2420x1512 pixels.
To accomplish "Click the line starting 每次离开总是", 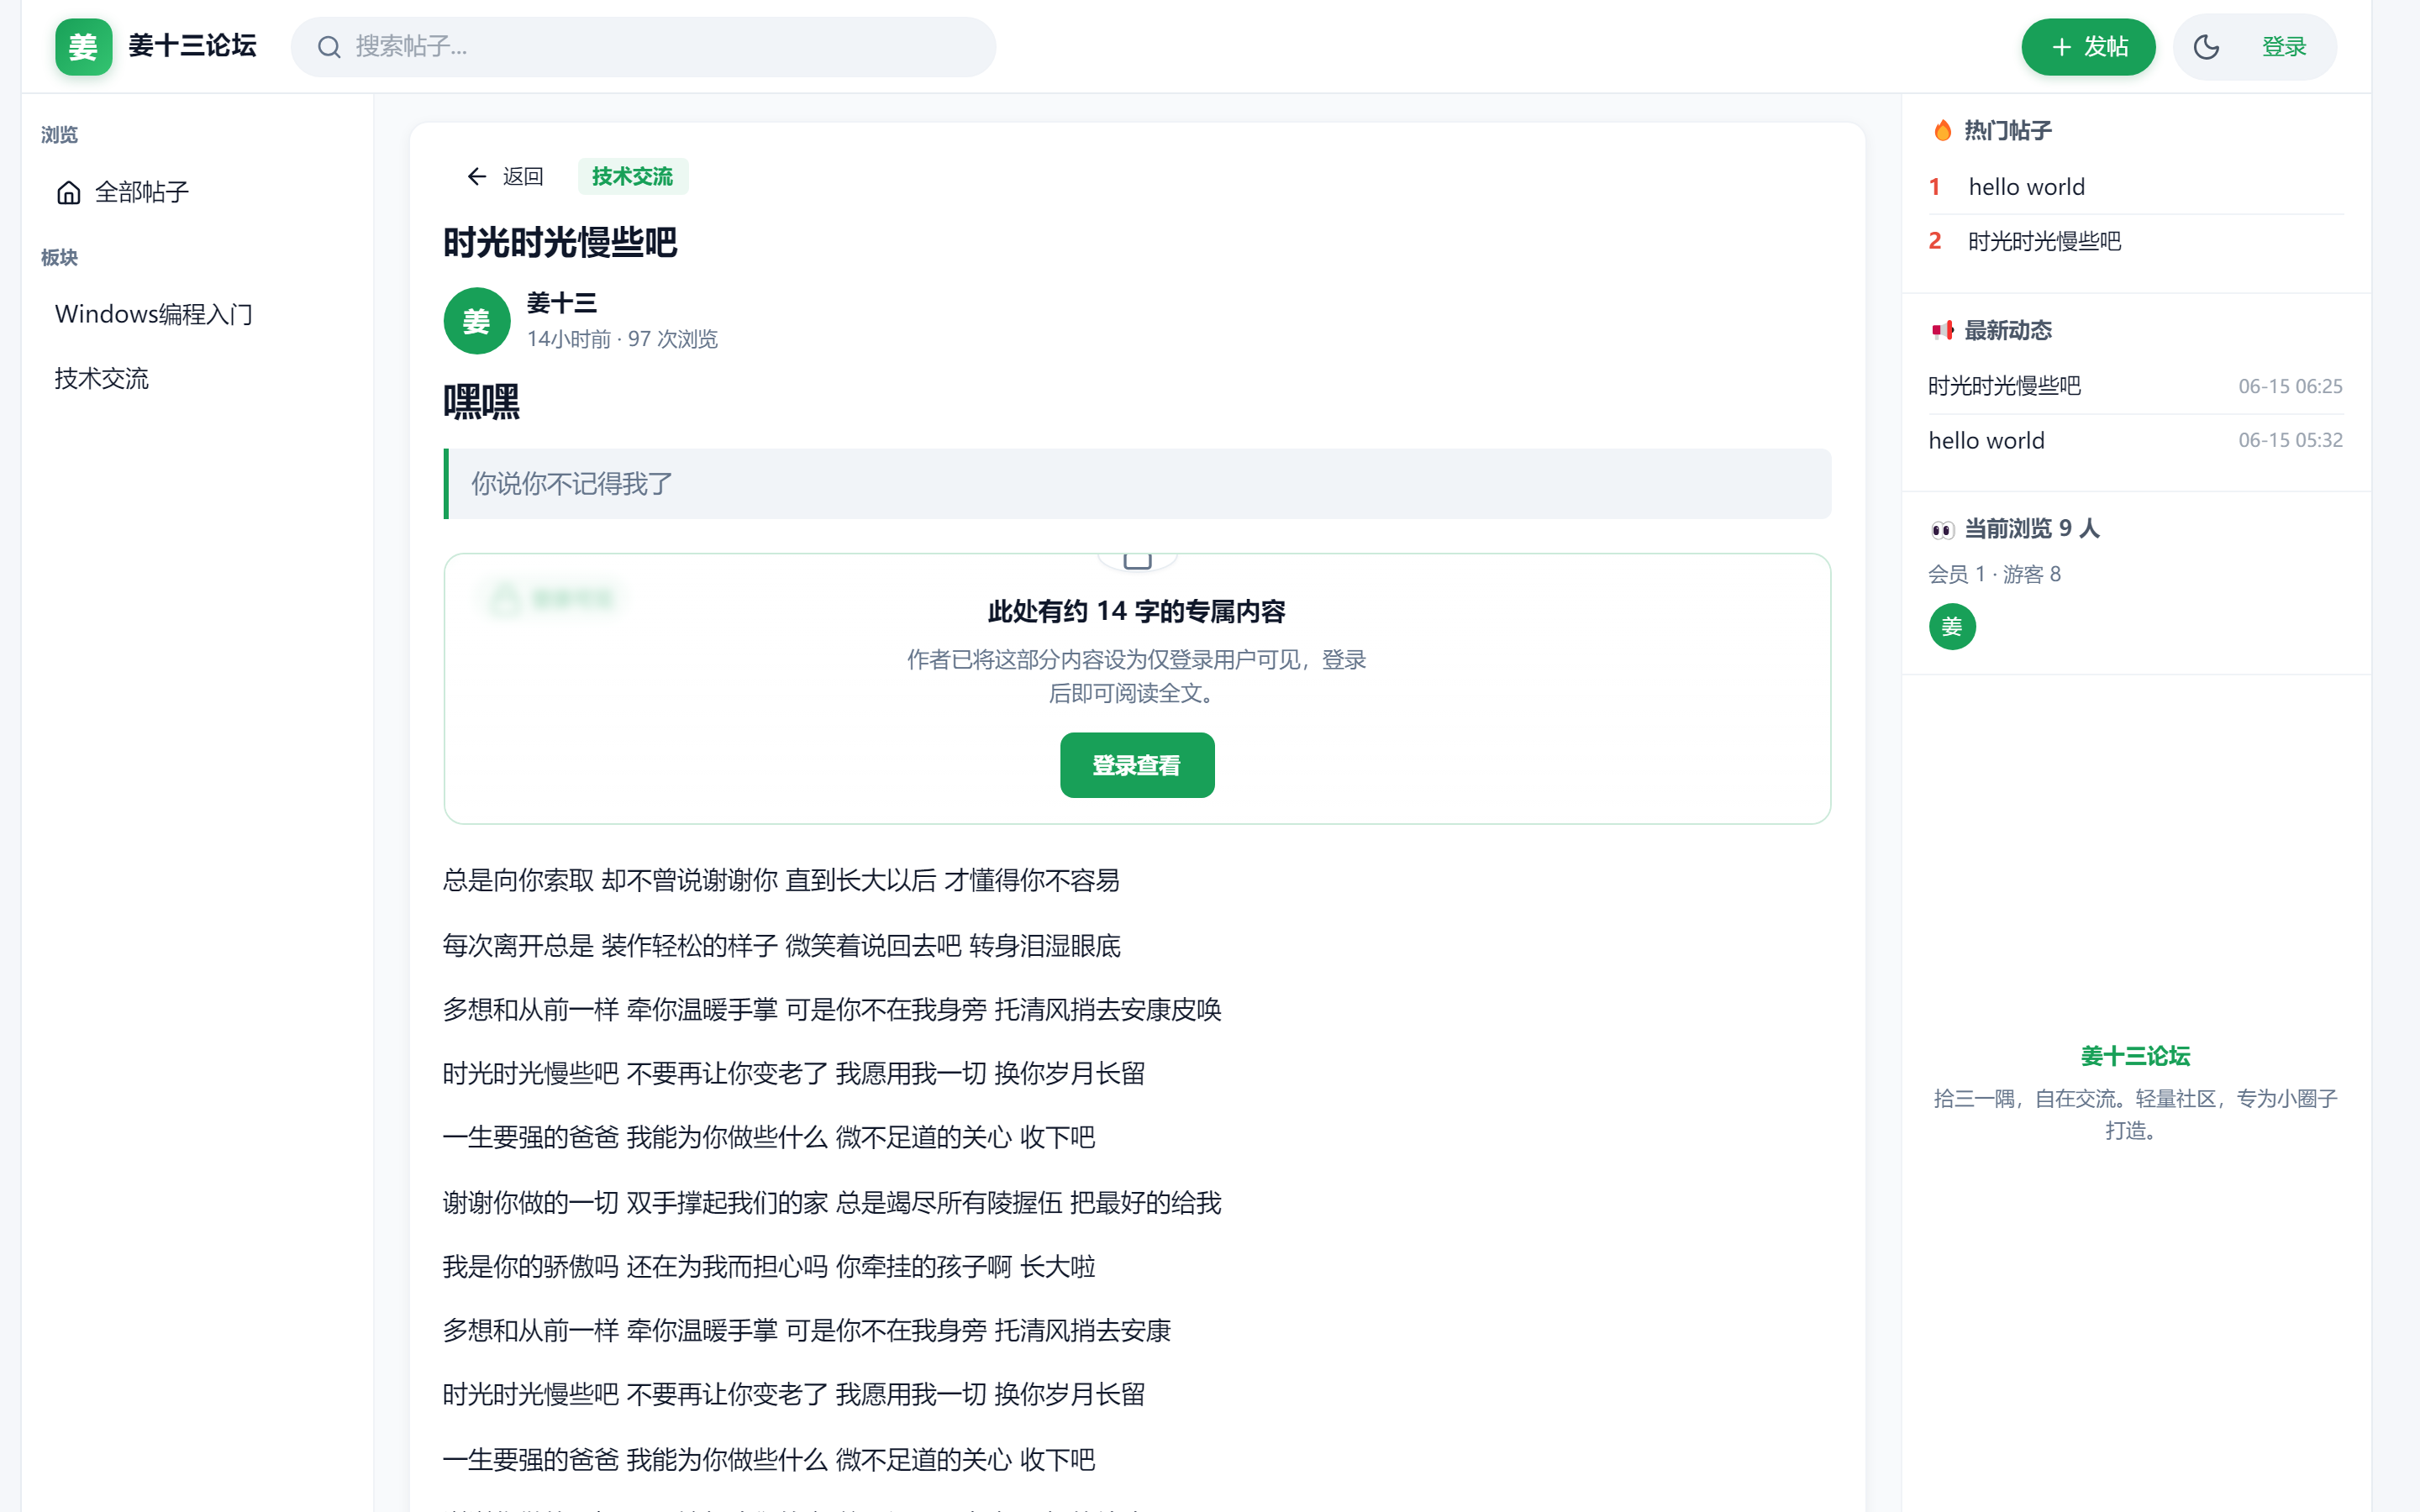I will 782,945.
